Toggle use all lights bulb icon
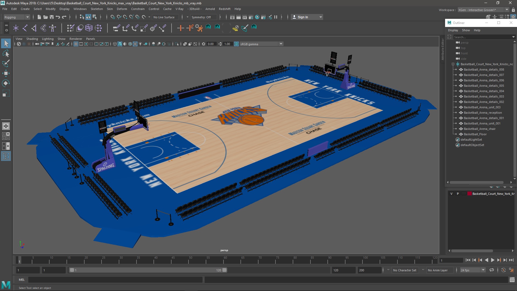The height and width of the screenshot is (291, 517). click(140, 44)
